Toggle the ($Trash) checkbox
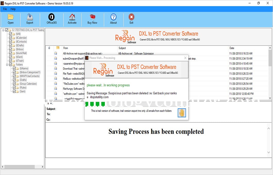 (11, 61)
